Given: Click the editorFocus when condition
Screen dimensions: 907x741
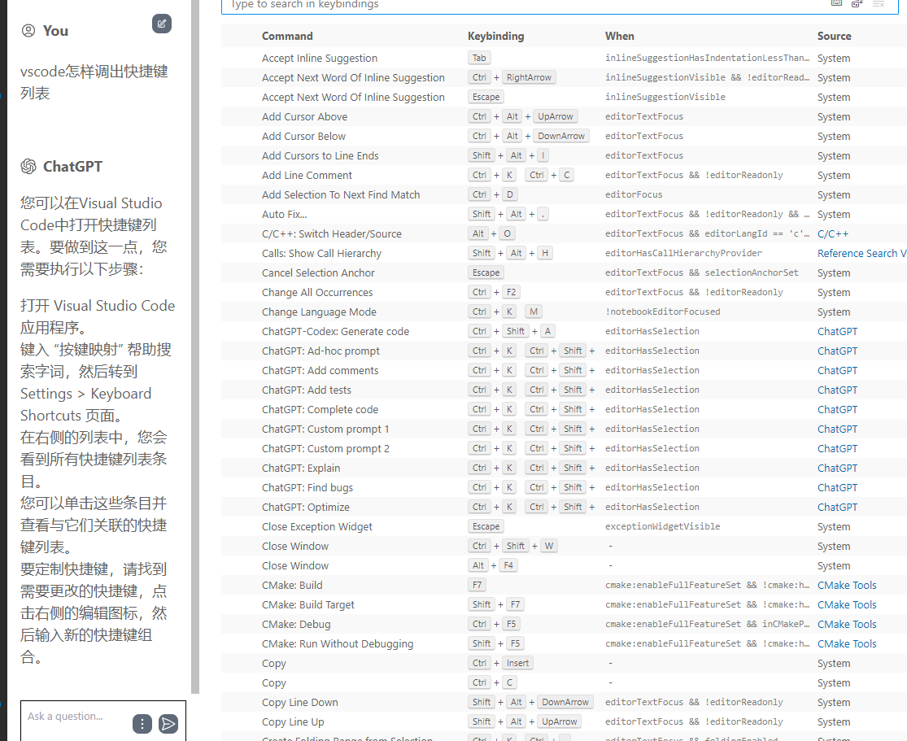Looking at the screenshot, I should [634, 195].
